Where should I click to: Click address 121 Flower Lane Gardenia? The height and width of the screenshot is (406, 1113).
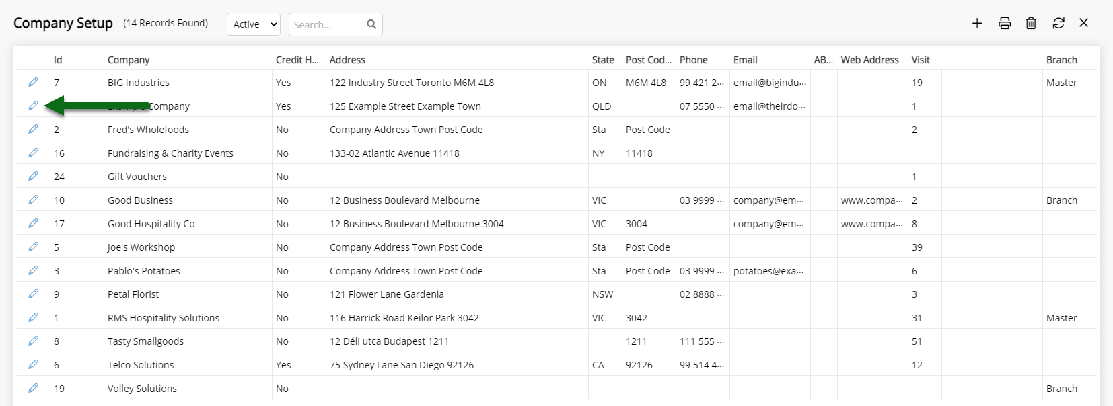click(387, 294)
